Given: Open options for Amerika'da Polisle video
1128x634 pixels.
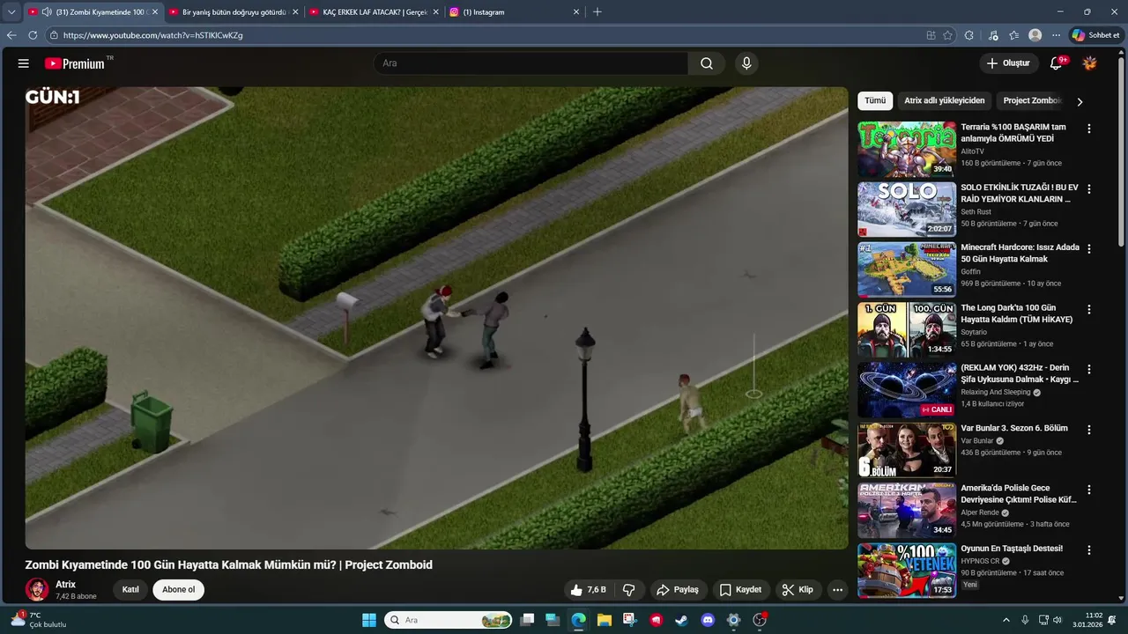Looking at the screenshot, I should [x=1089, y=490].
